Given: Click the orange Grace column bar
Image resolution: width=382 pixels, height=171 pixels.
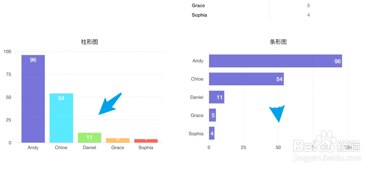Looking at the screenshot, I should tap(118, 140).
